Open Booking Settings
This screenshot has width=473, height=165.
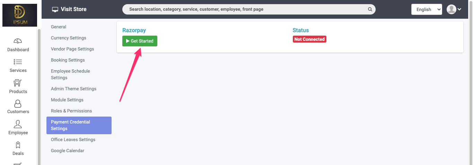68,60
